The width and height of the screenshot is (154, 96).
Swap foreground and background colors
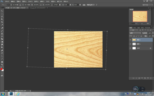click(x=3, y=67)
